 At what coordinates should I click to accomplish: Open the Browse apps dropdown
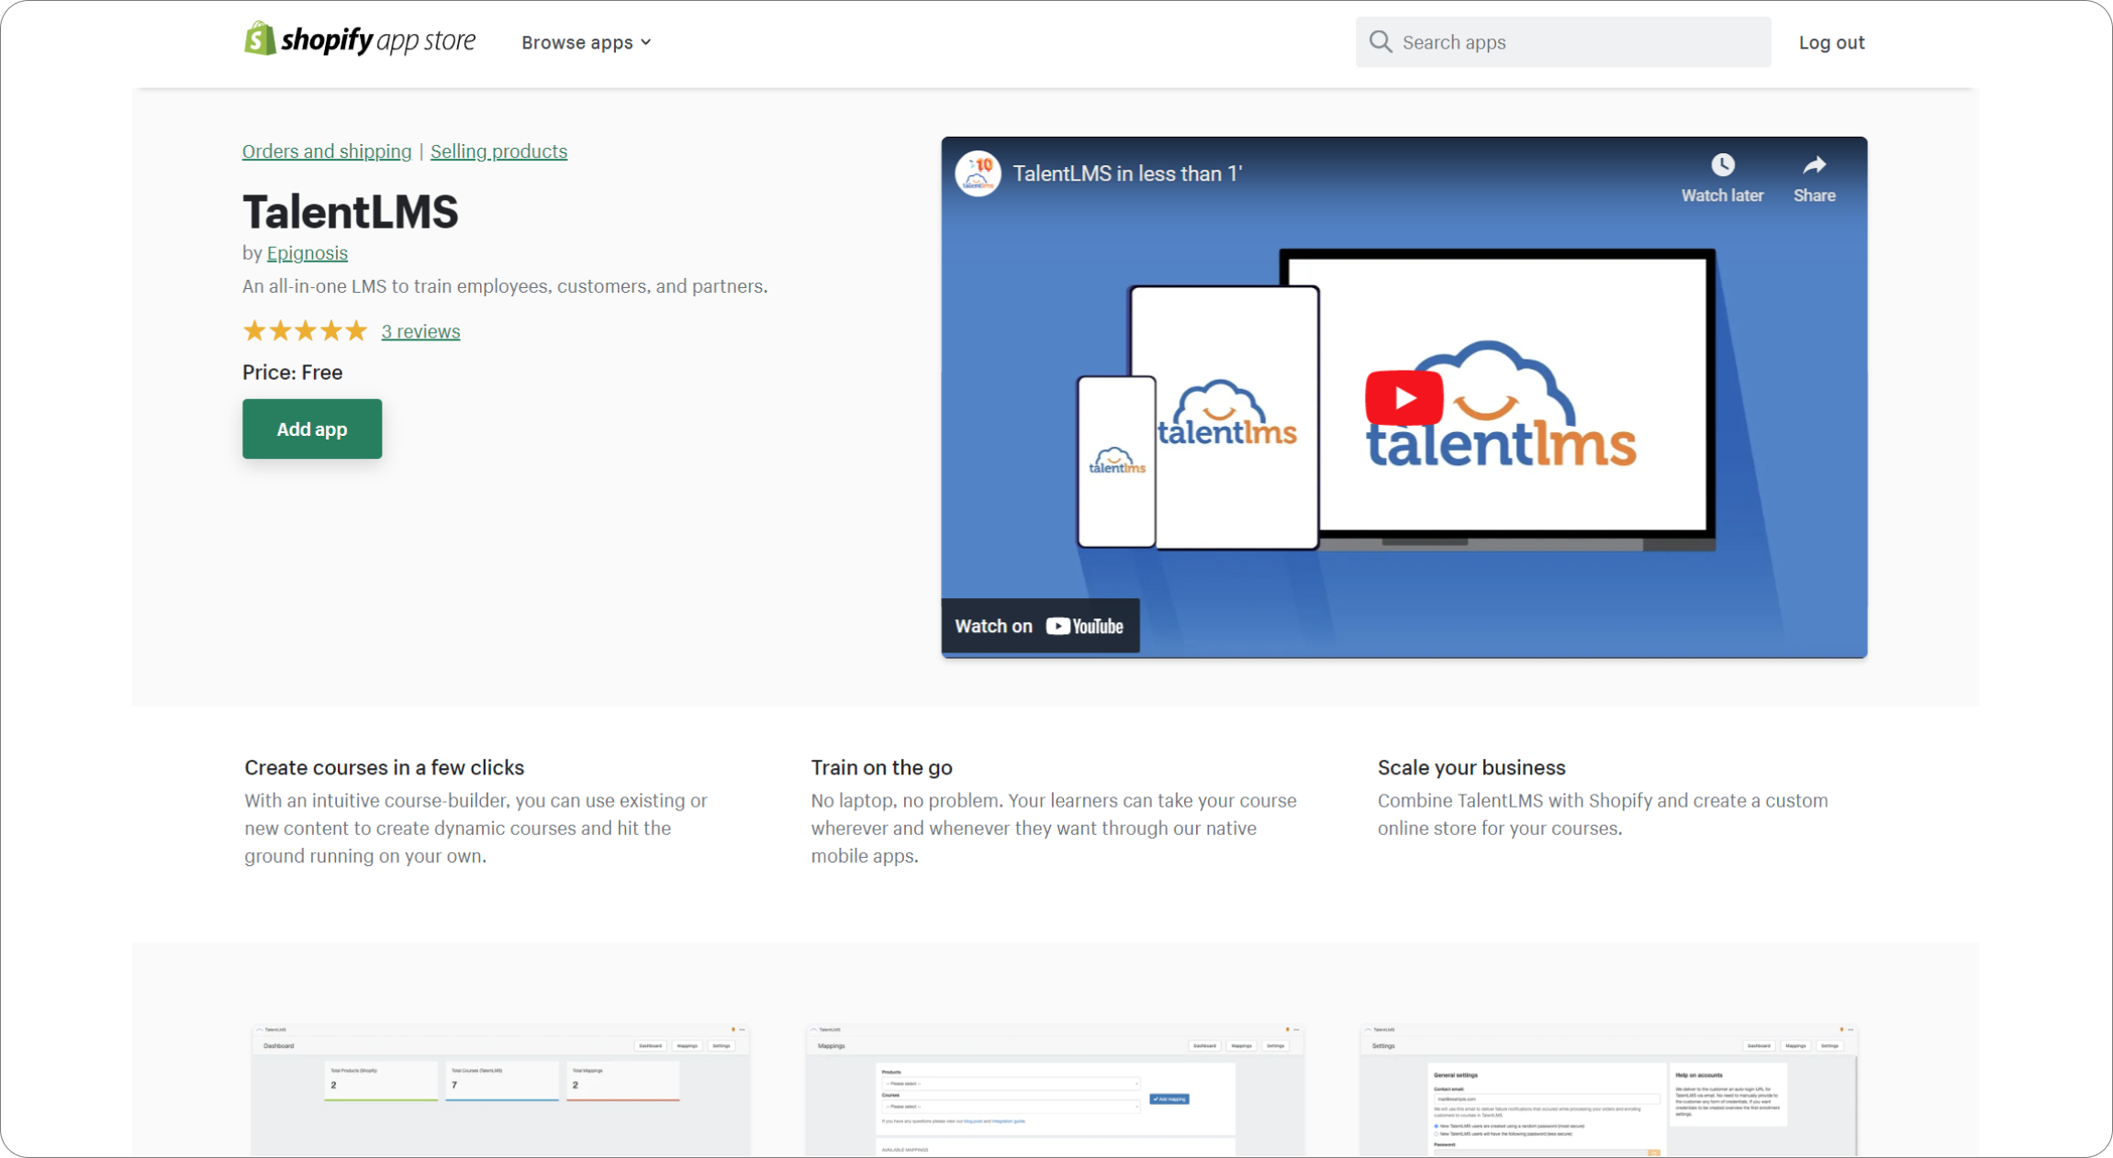coord(587,42)
